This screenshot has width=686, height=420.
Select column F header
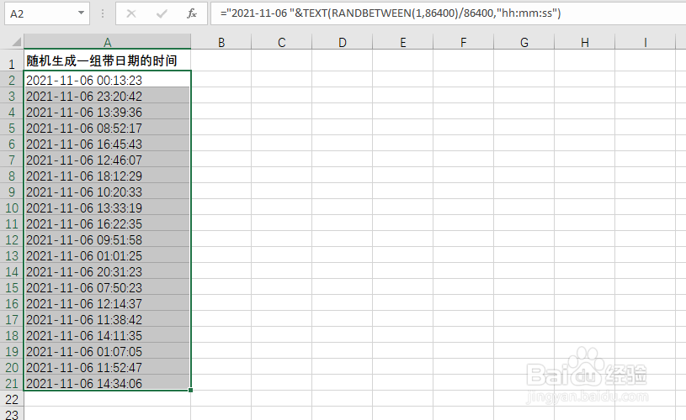463,42
